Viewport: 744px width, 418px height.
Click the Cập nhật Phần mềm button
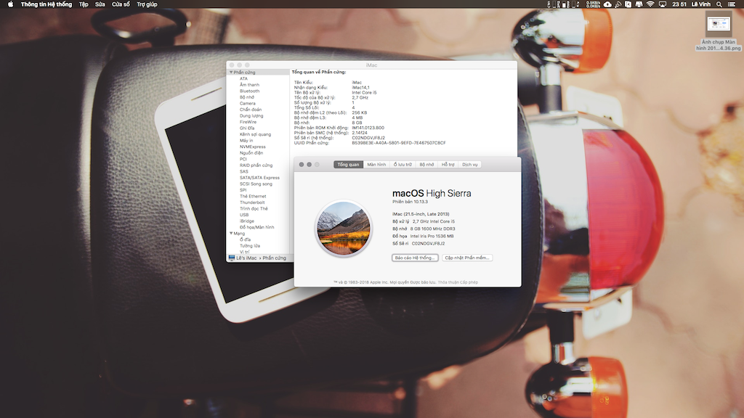click(467, 258)
